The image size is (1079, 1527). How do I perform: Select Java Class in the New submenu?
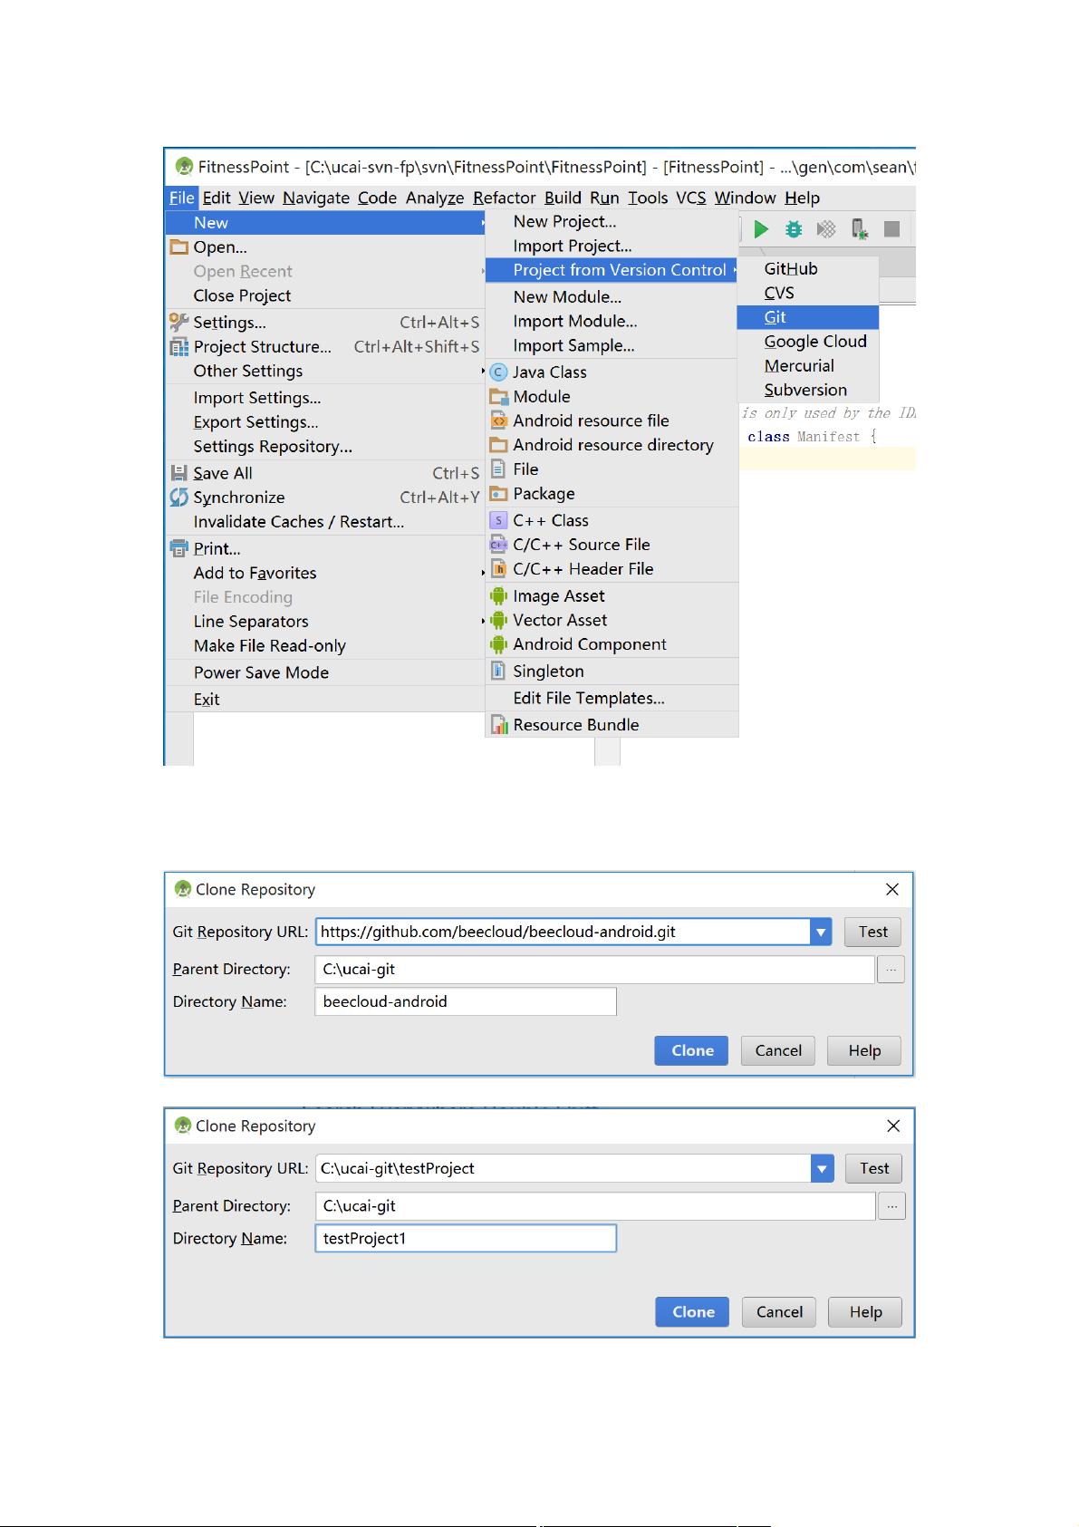tap(612, 372)
